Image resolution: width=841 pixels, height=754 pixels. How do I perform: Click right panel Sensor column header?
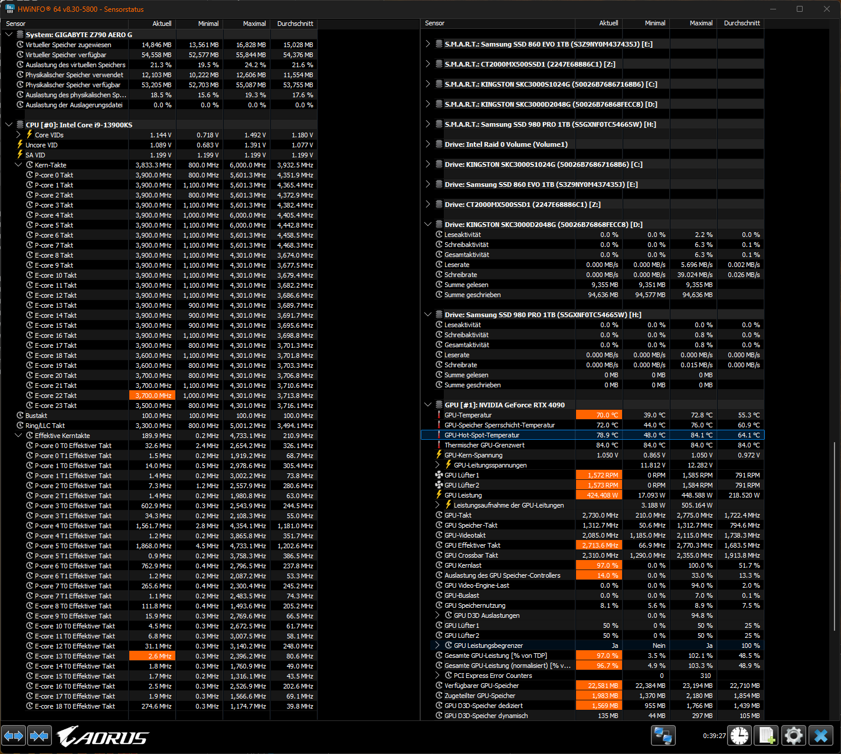pyautogui.click(x=498, y=23)
